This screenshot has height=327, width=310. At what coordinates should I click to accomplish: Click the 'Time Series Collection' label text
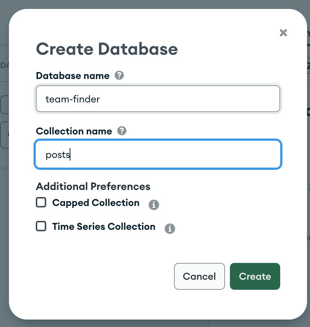click(104, 226)
